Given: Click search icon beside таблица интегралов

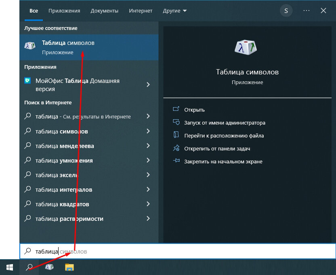Looking at the screenshot, I should coord(27,189).
